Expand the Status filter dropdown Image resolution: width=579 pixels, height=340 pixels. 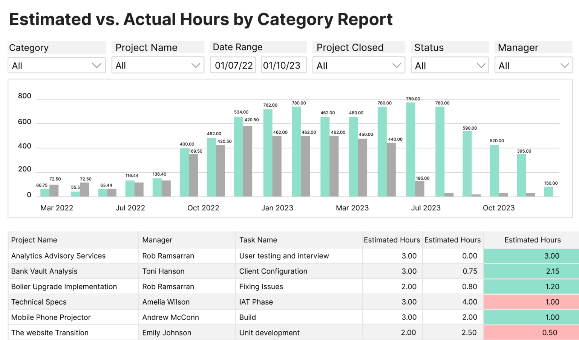[449, 65]
